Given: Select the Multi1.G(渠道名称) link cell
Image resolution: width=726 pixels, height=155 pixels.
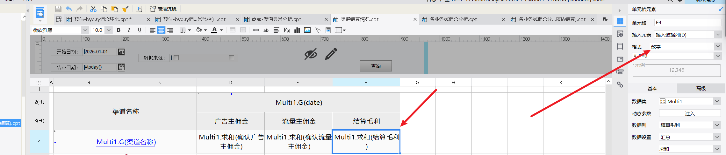Looking at the screenshot, I should [x=126, y=142].
